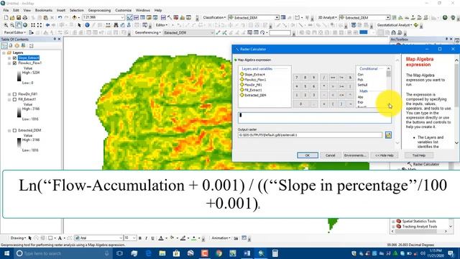
Task: Open the Geostatistical Analyst dropdown menu
Action: pos(395,25)
